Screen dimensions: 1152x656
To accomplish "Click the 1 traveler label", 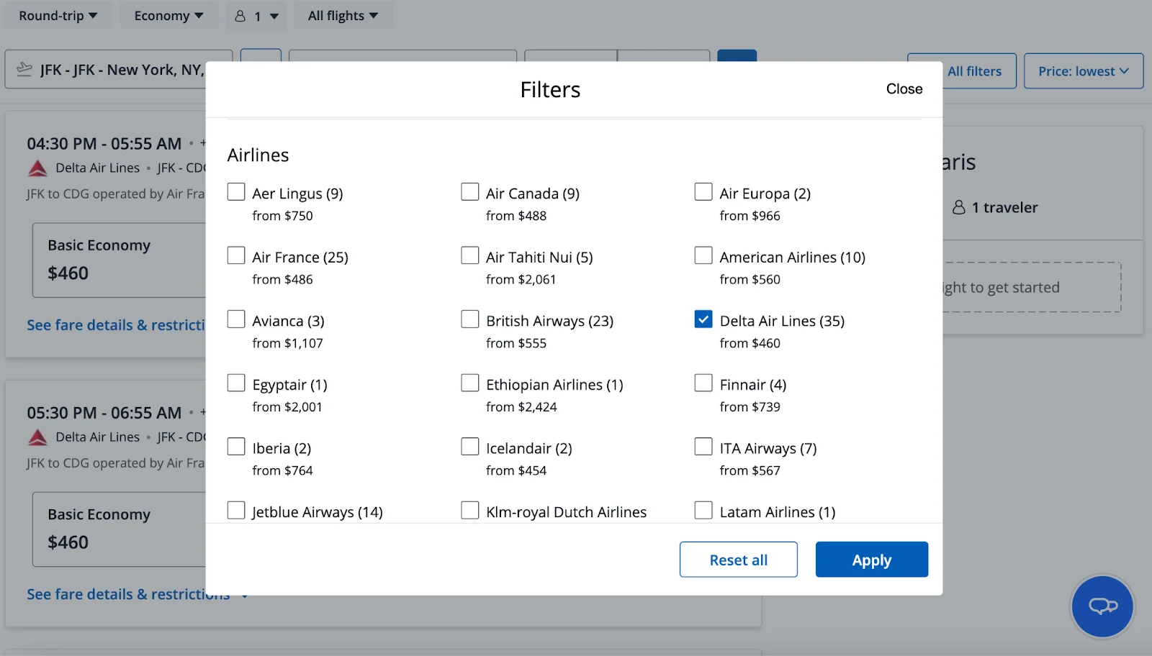I will point(1004,207).
